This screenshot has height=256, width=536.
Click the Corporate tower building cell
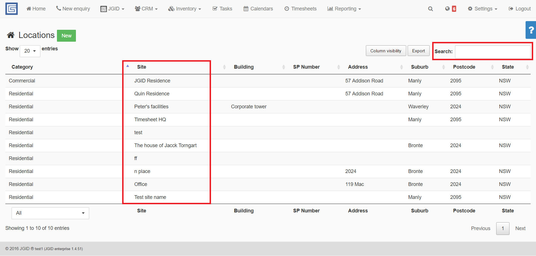pos(249,107)
